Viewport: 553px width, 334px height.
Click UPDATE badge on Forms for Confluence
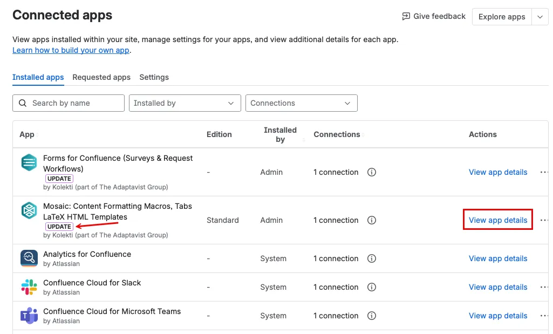tap(59, 179)
